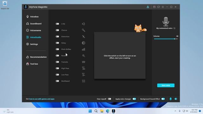Click the Volume value 88

(x=177, y=36)
